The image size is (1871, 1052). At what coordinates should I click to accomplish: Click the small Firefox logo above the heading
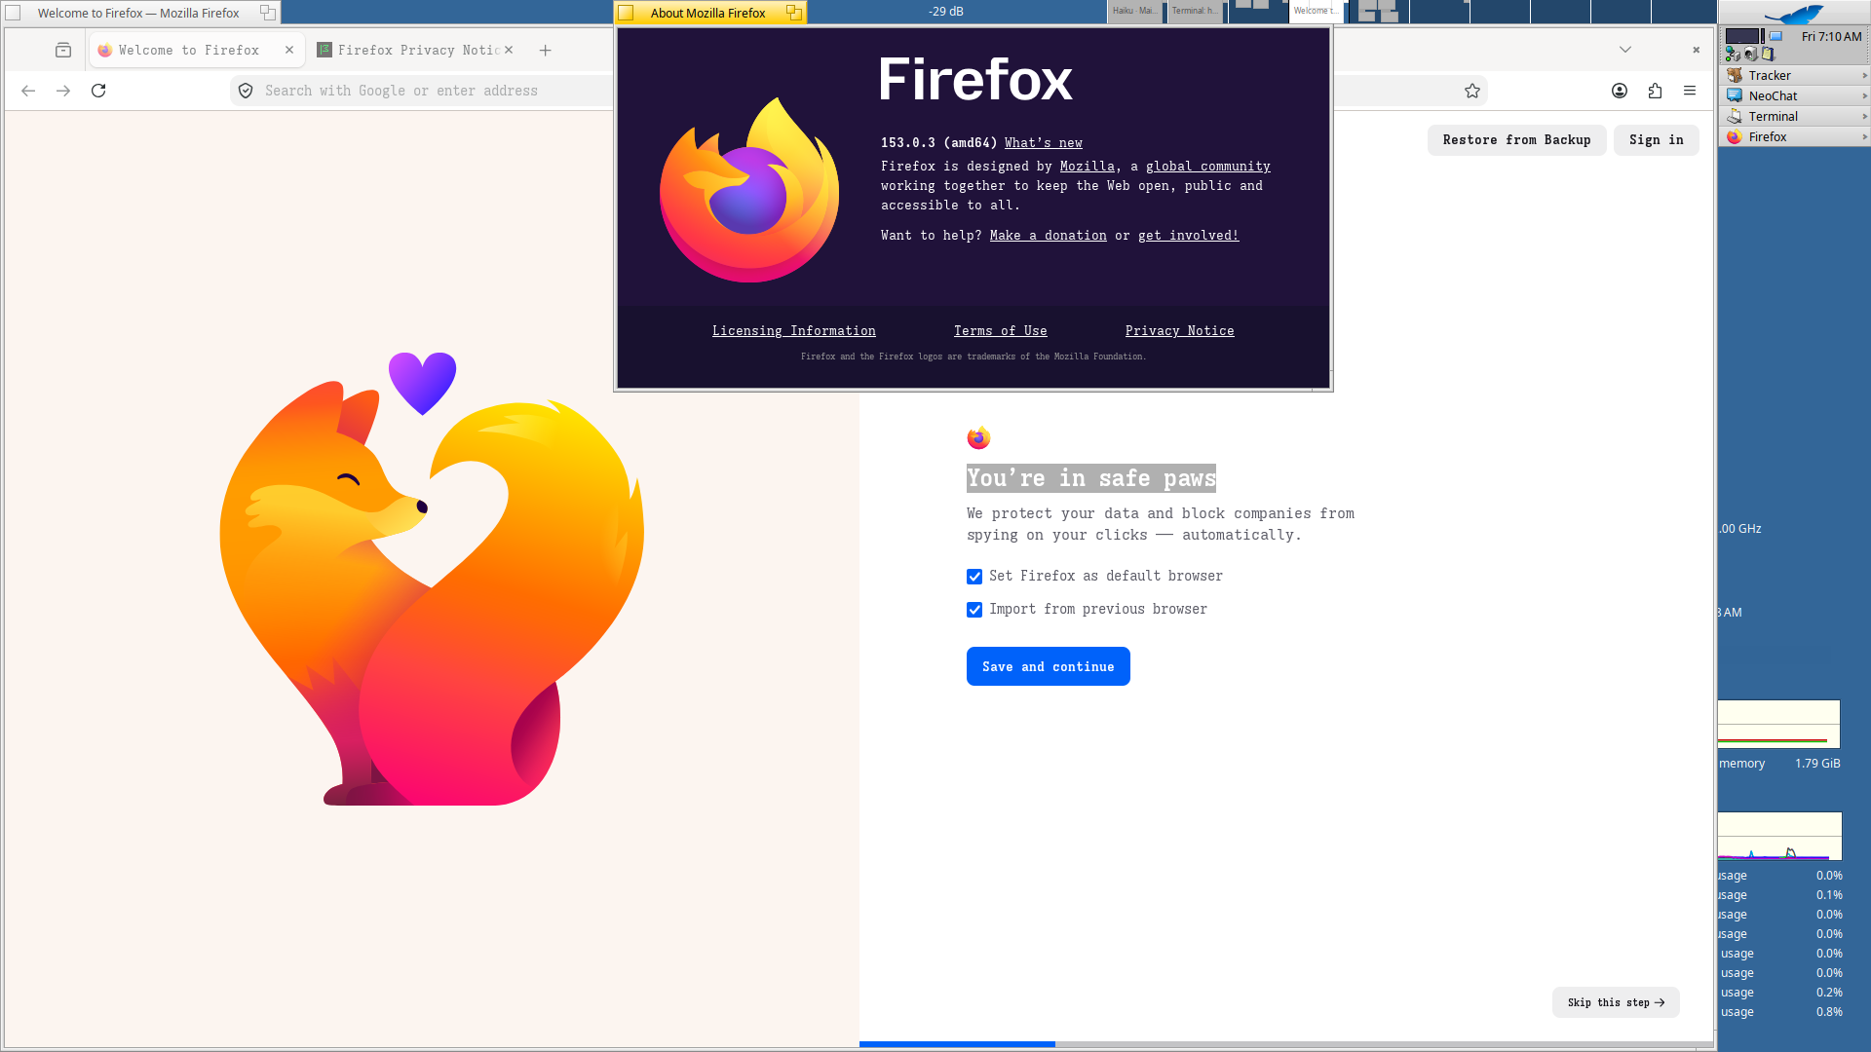click(x=978, y=438)
